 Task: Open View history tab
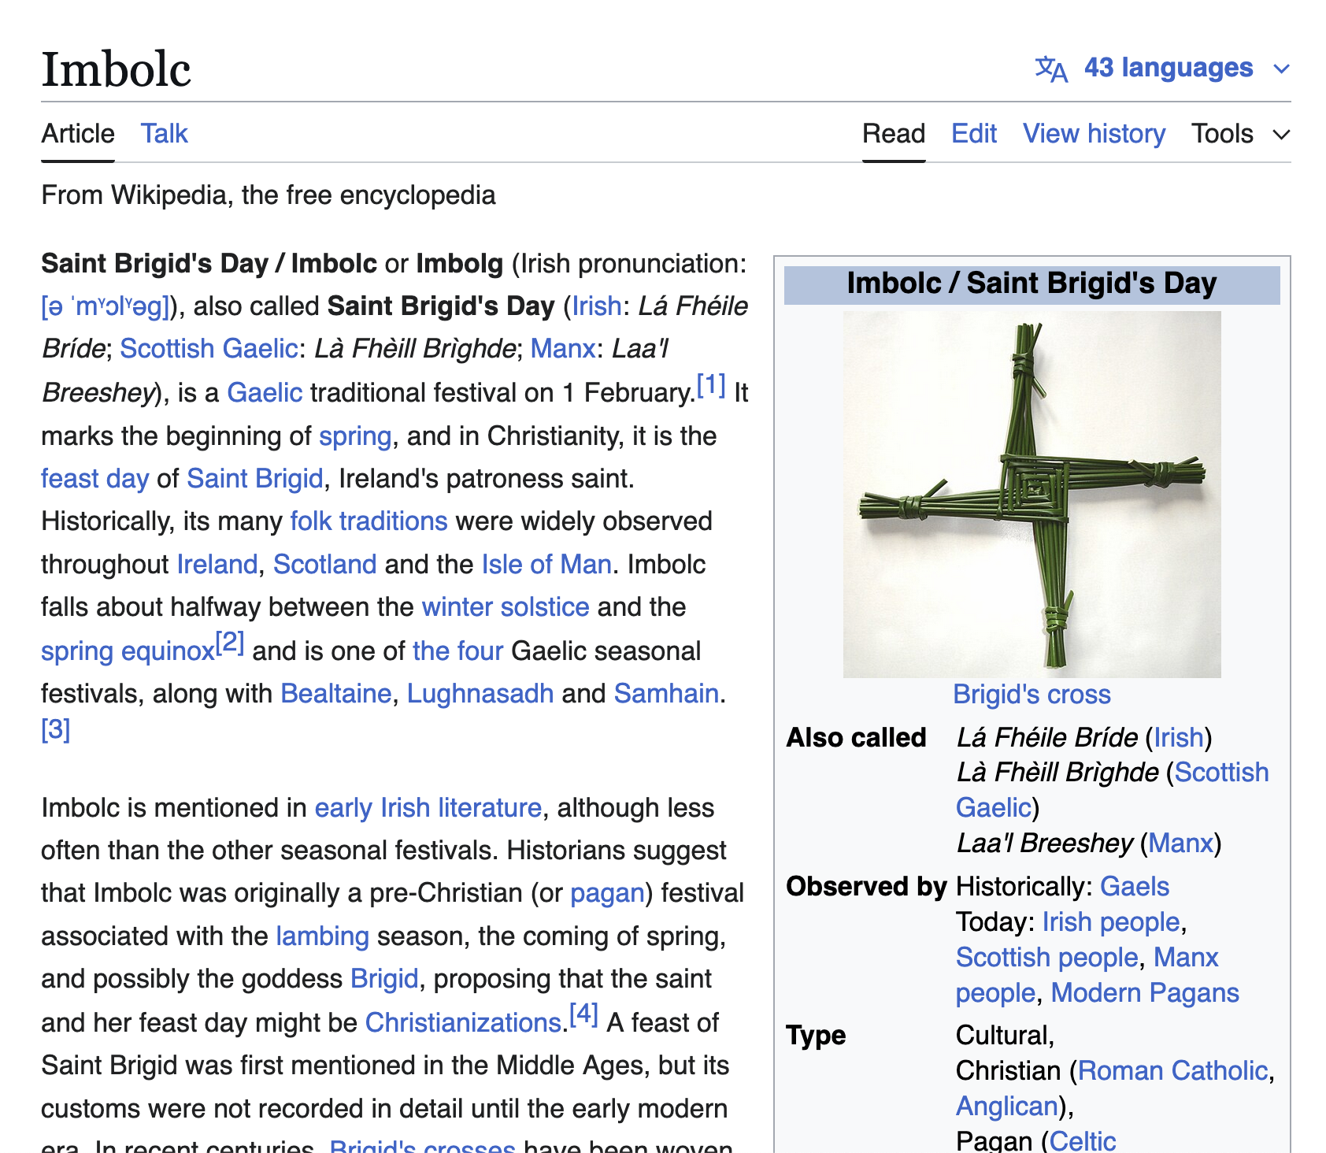(1094, 134)
